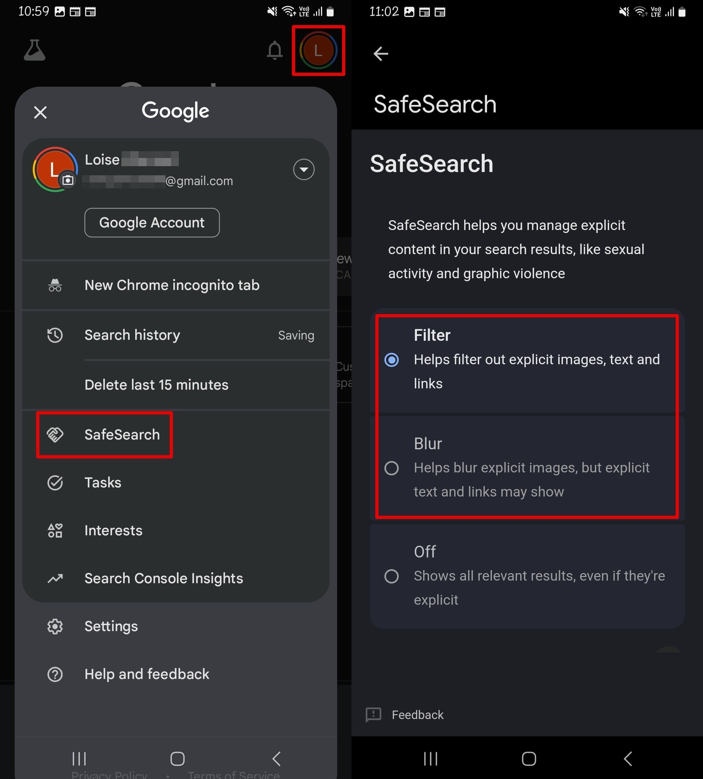
Task: Tap the Feedback flag icon
Action: 373,715
